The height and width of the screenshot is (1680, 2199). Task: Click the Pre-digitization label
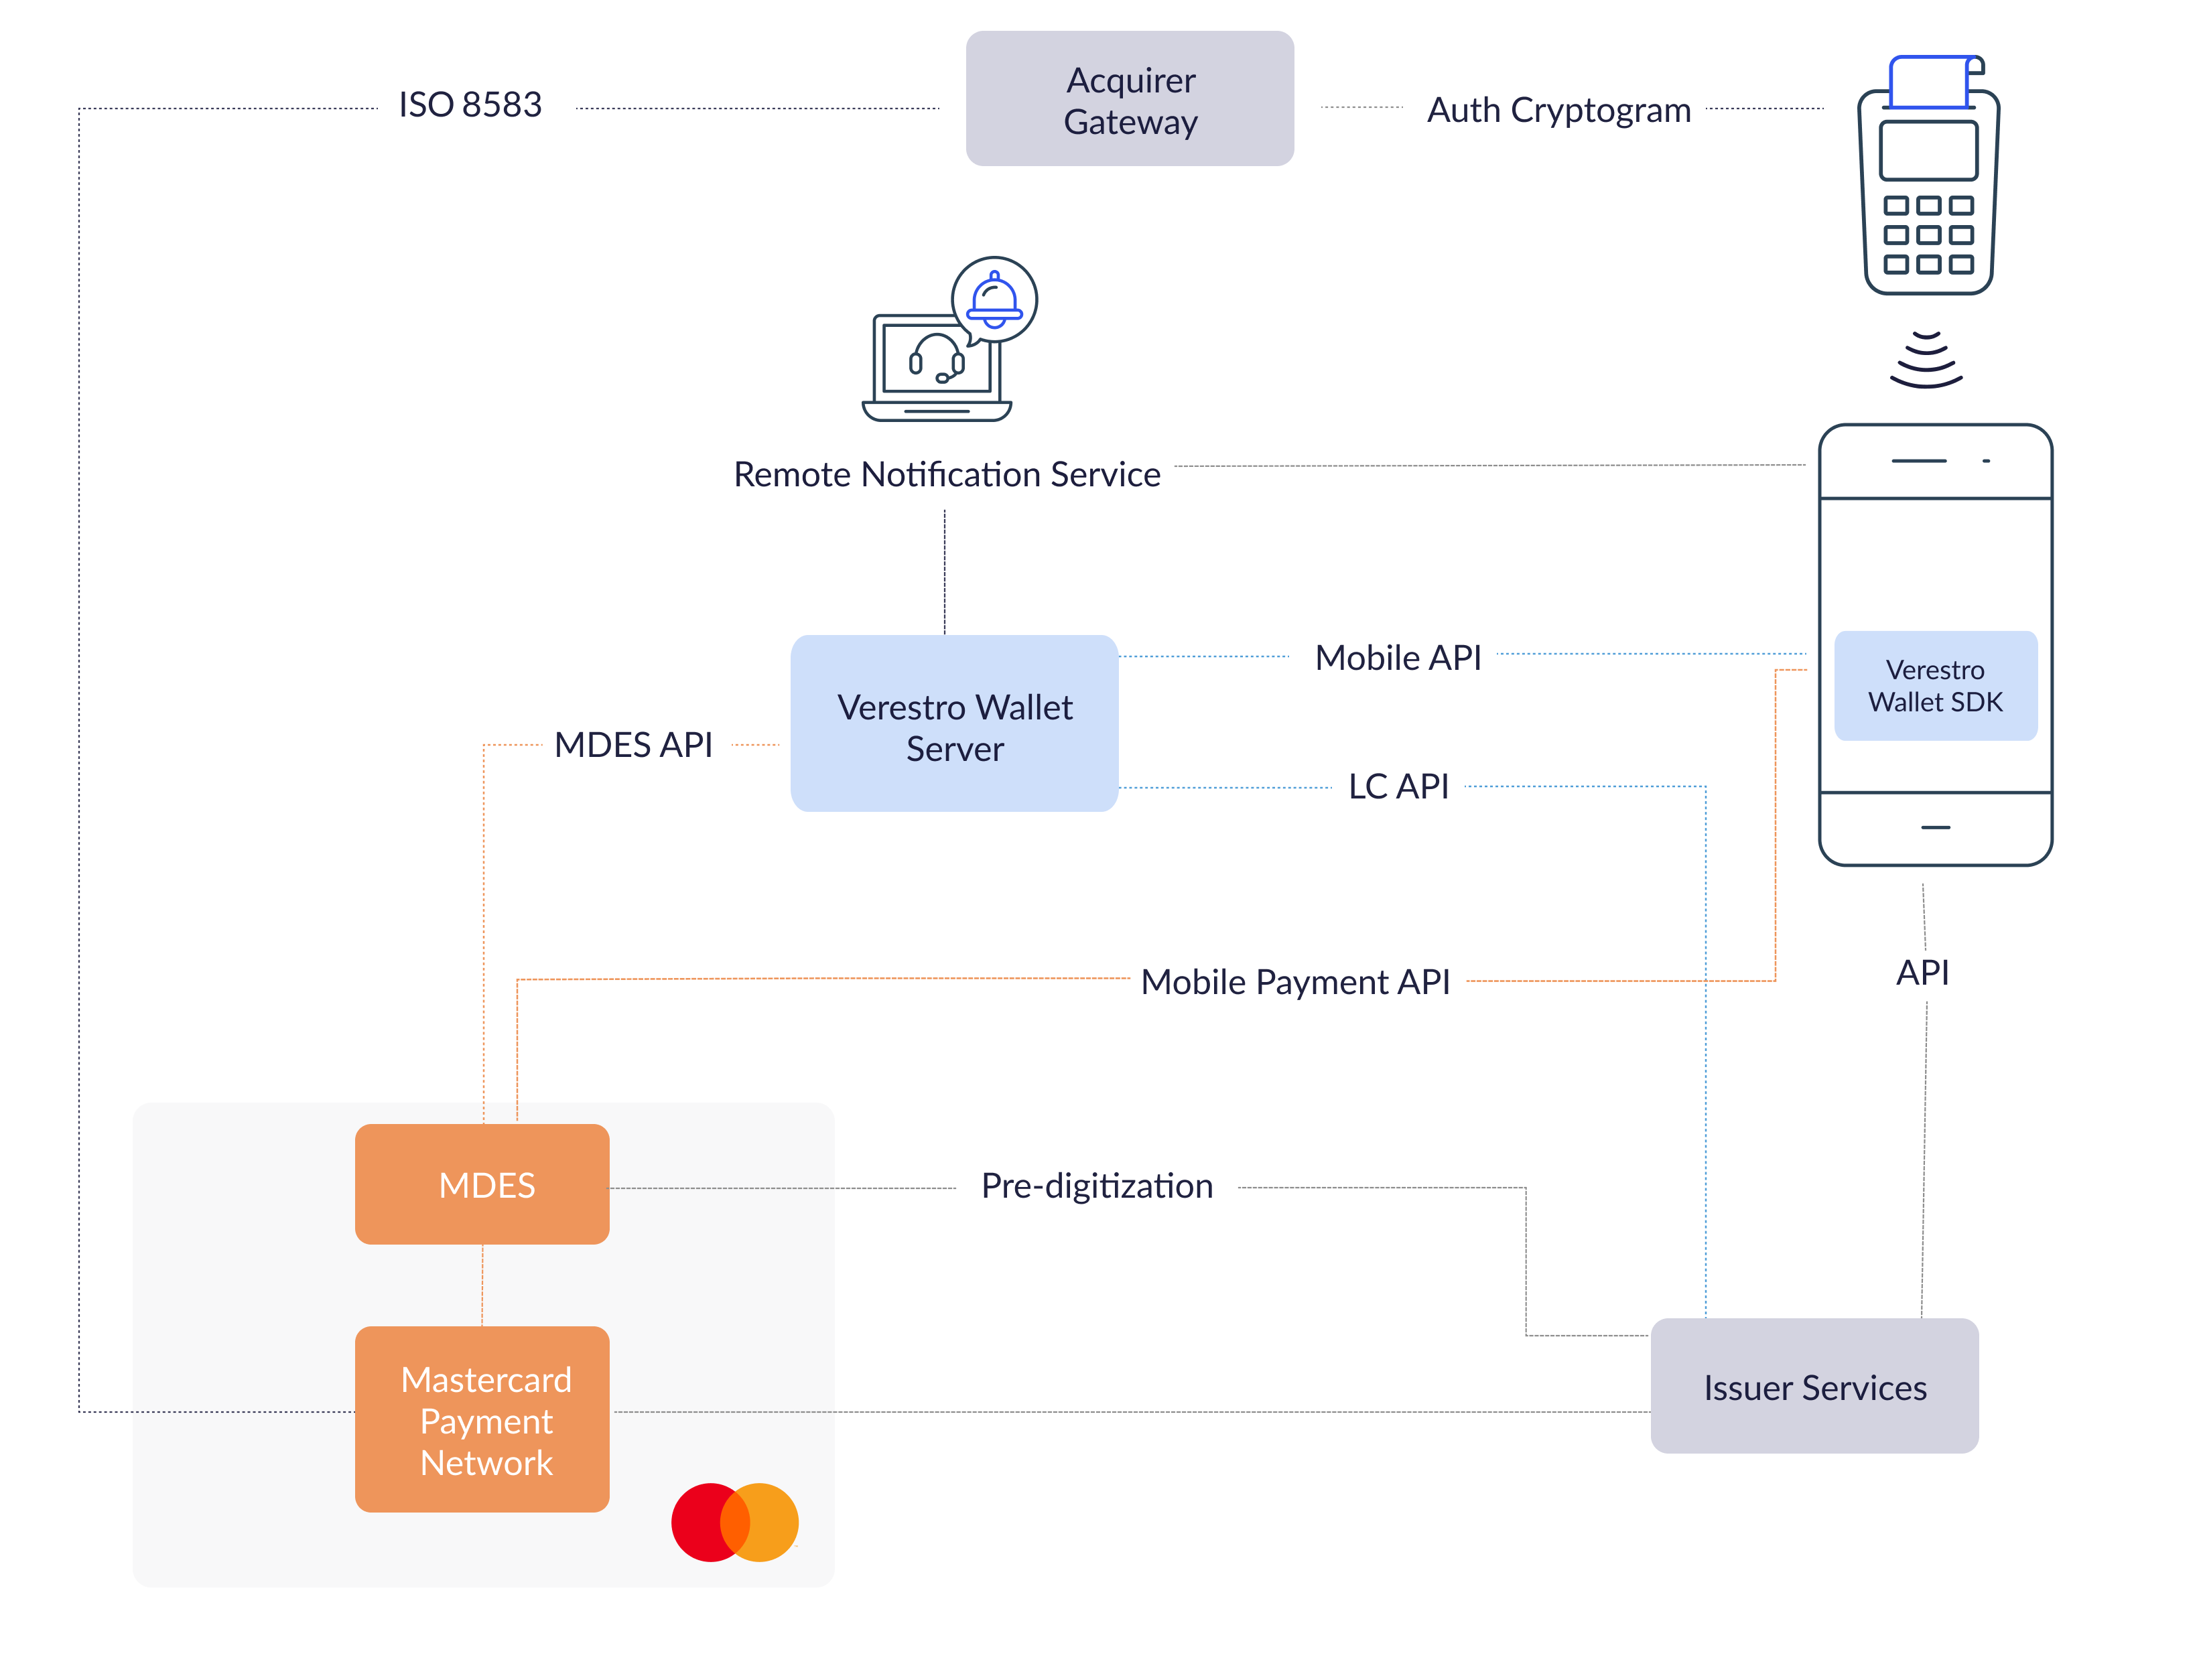(x=1096, y=1186)
